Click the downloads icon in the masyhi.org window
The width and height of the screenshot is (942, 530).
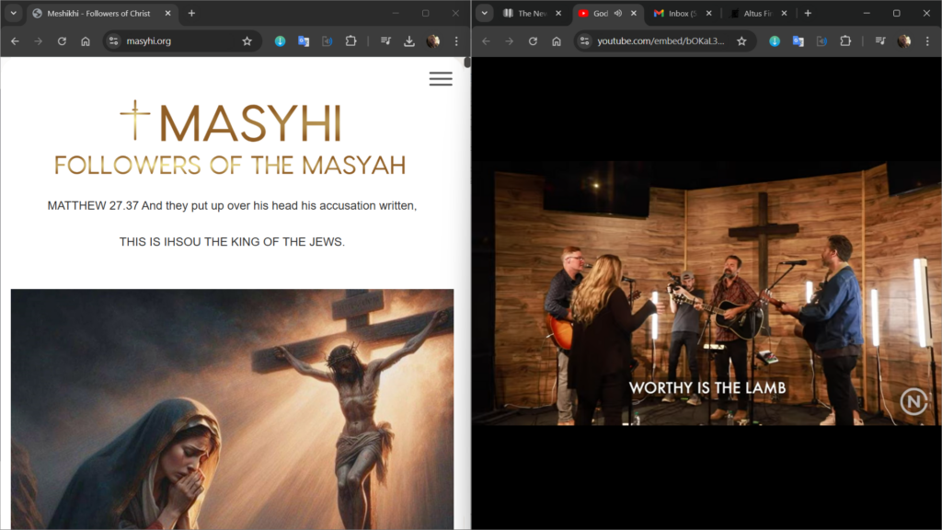409,41
